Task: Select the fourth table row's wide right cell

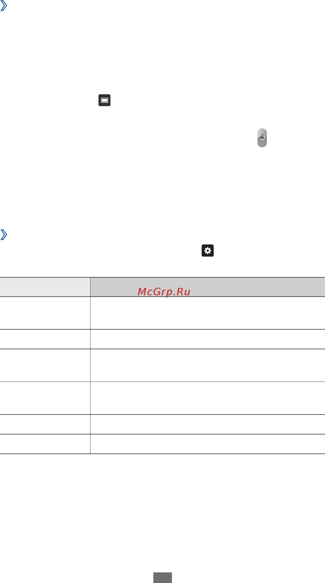Action: (208, 398)
